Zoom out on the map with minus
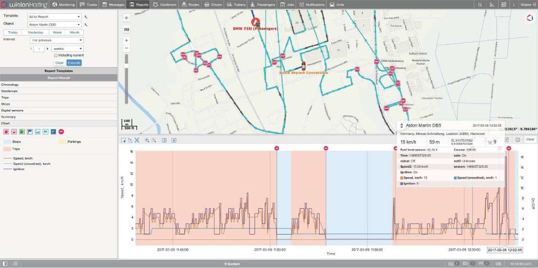This screenshot has height=268, width=538. click(127, 48)
